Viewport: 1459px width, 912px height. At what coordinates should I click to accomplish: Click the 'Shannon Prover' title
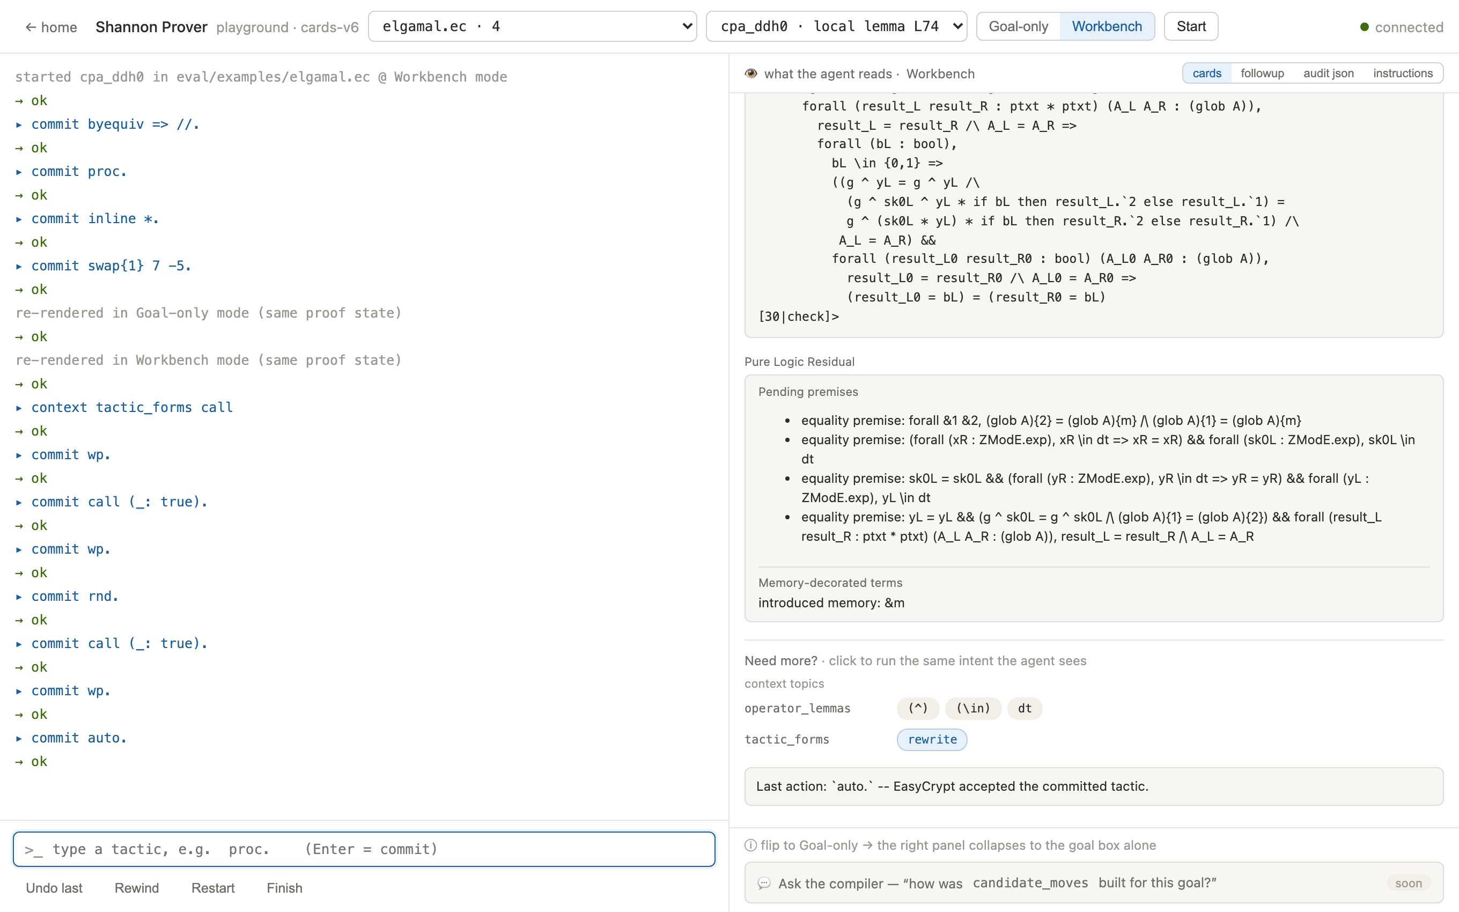(151, 27)
